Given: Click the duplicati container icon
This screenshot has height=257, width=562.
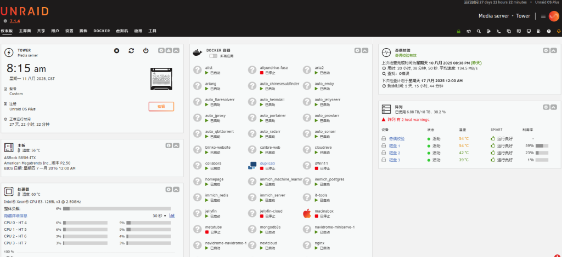Looking at the screenshot, I should coord(252,166).
